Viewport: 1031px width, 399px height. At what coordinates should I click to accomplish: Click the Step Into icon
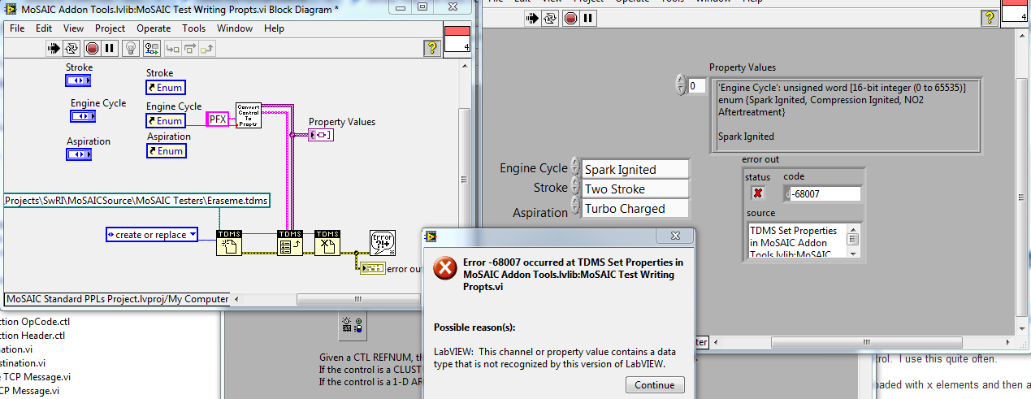point(172,49)
